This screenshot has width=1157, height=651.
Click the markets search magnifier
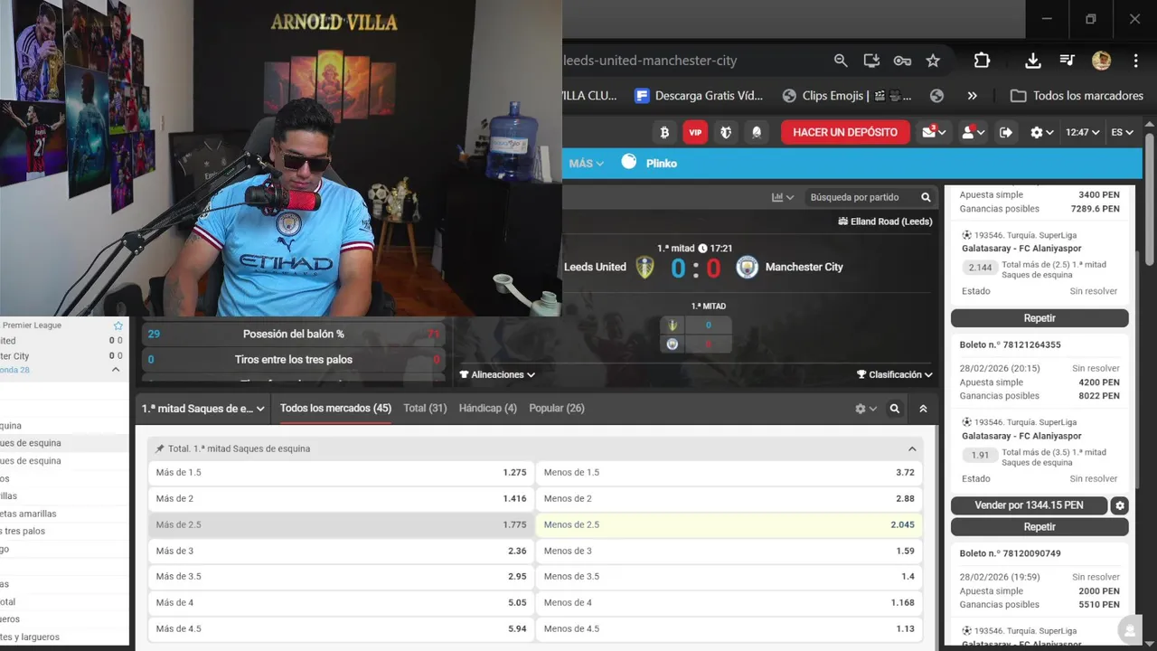click(895, 409)
